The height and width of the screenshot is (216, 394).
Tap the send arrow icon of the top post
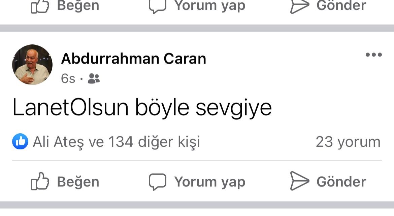coord(299,7)
